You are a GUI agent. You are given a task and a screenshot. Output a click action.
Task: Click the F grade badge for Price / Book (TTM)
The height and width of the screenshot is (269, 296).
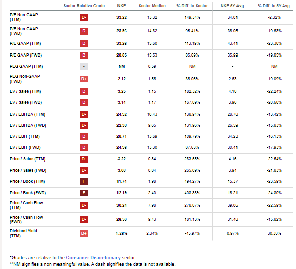pyautogui.click(x=84, y=181)
